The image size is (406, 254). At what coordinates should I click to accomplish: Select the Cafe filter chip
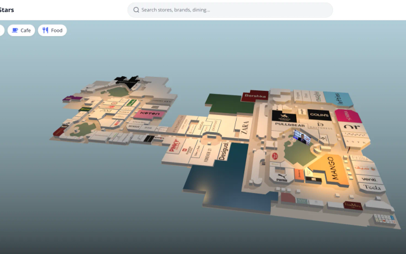(21, 30)
